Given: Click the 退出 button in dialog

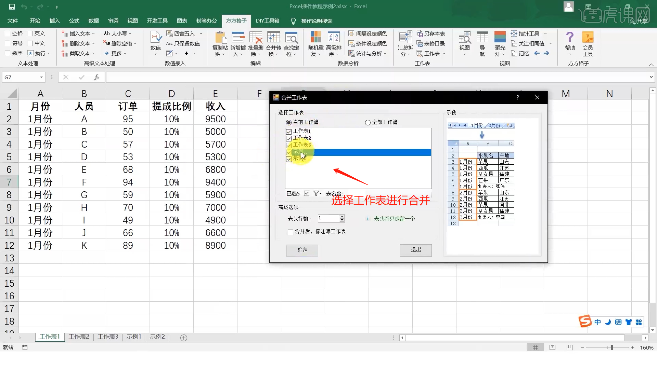Looking at the screenshot, I should click(x=416, y=250).
